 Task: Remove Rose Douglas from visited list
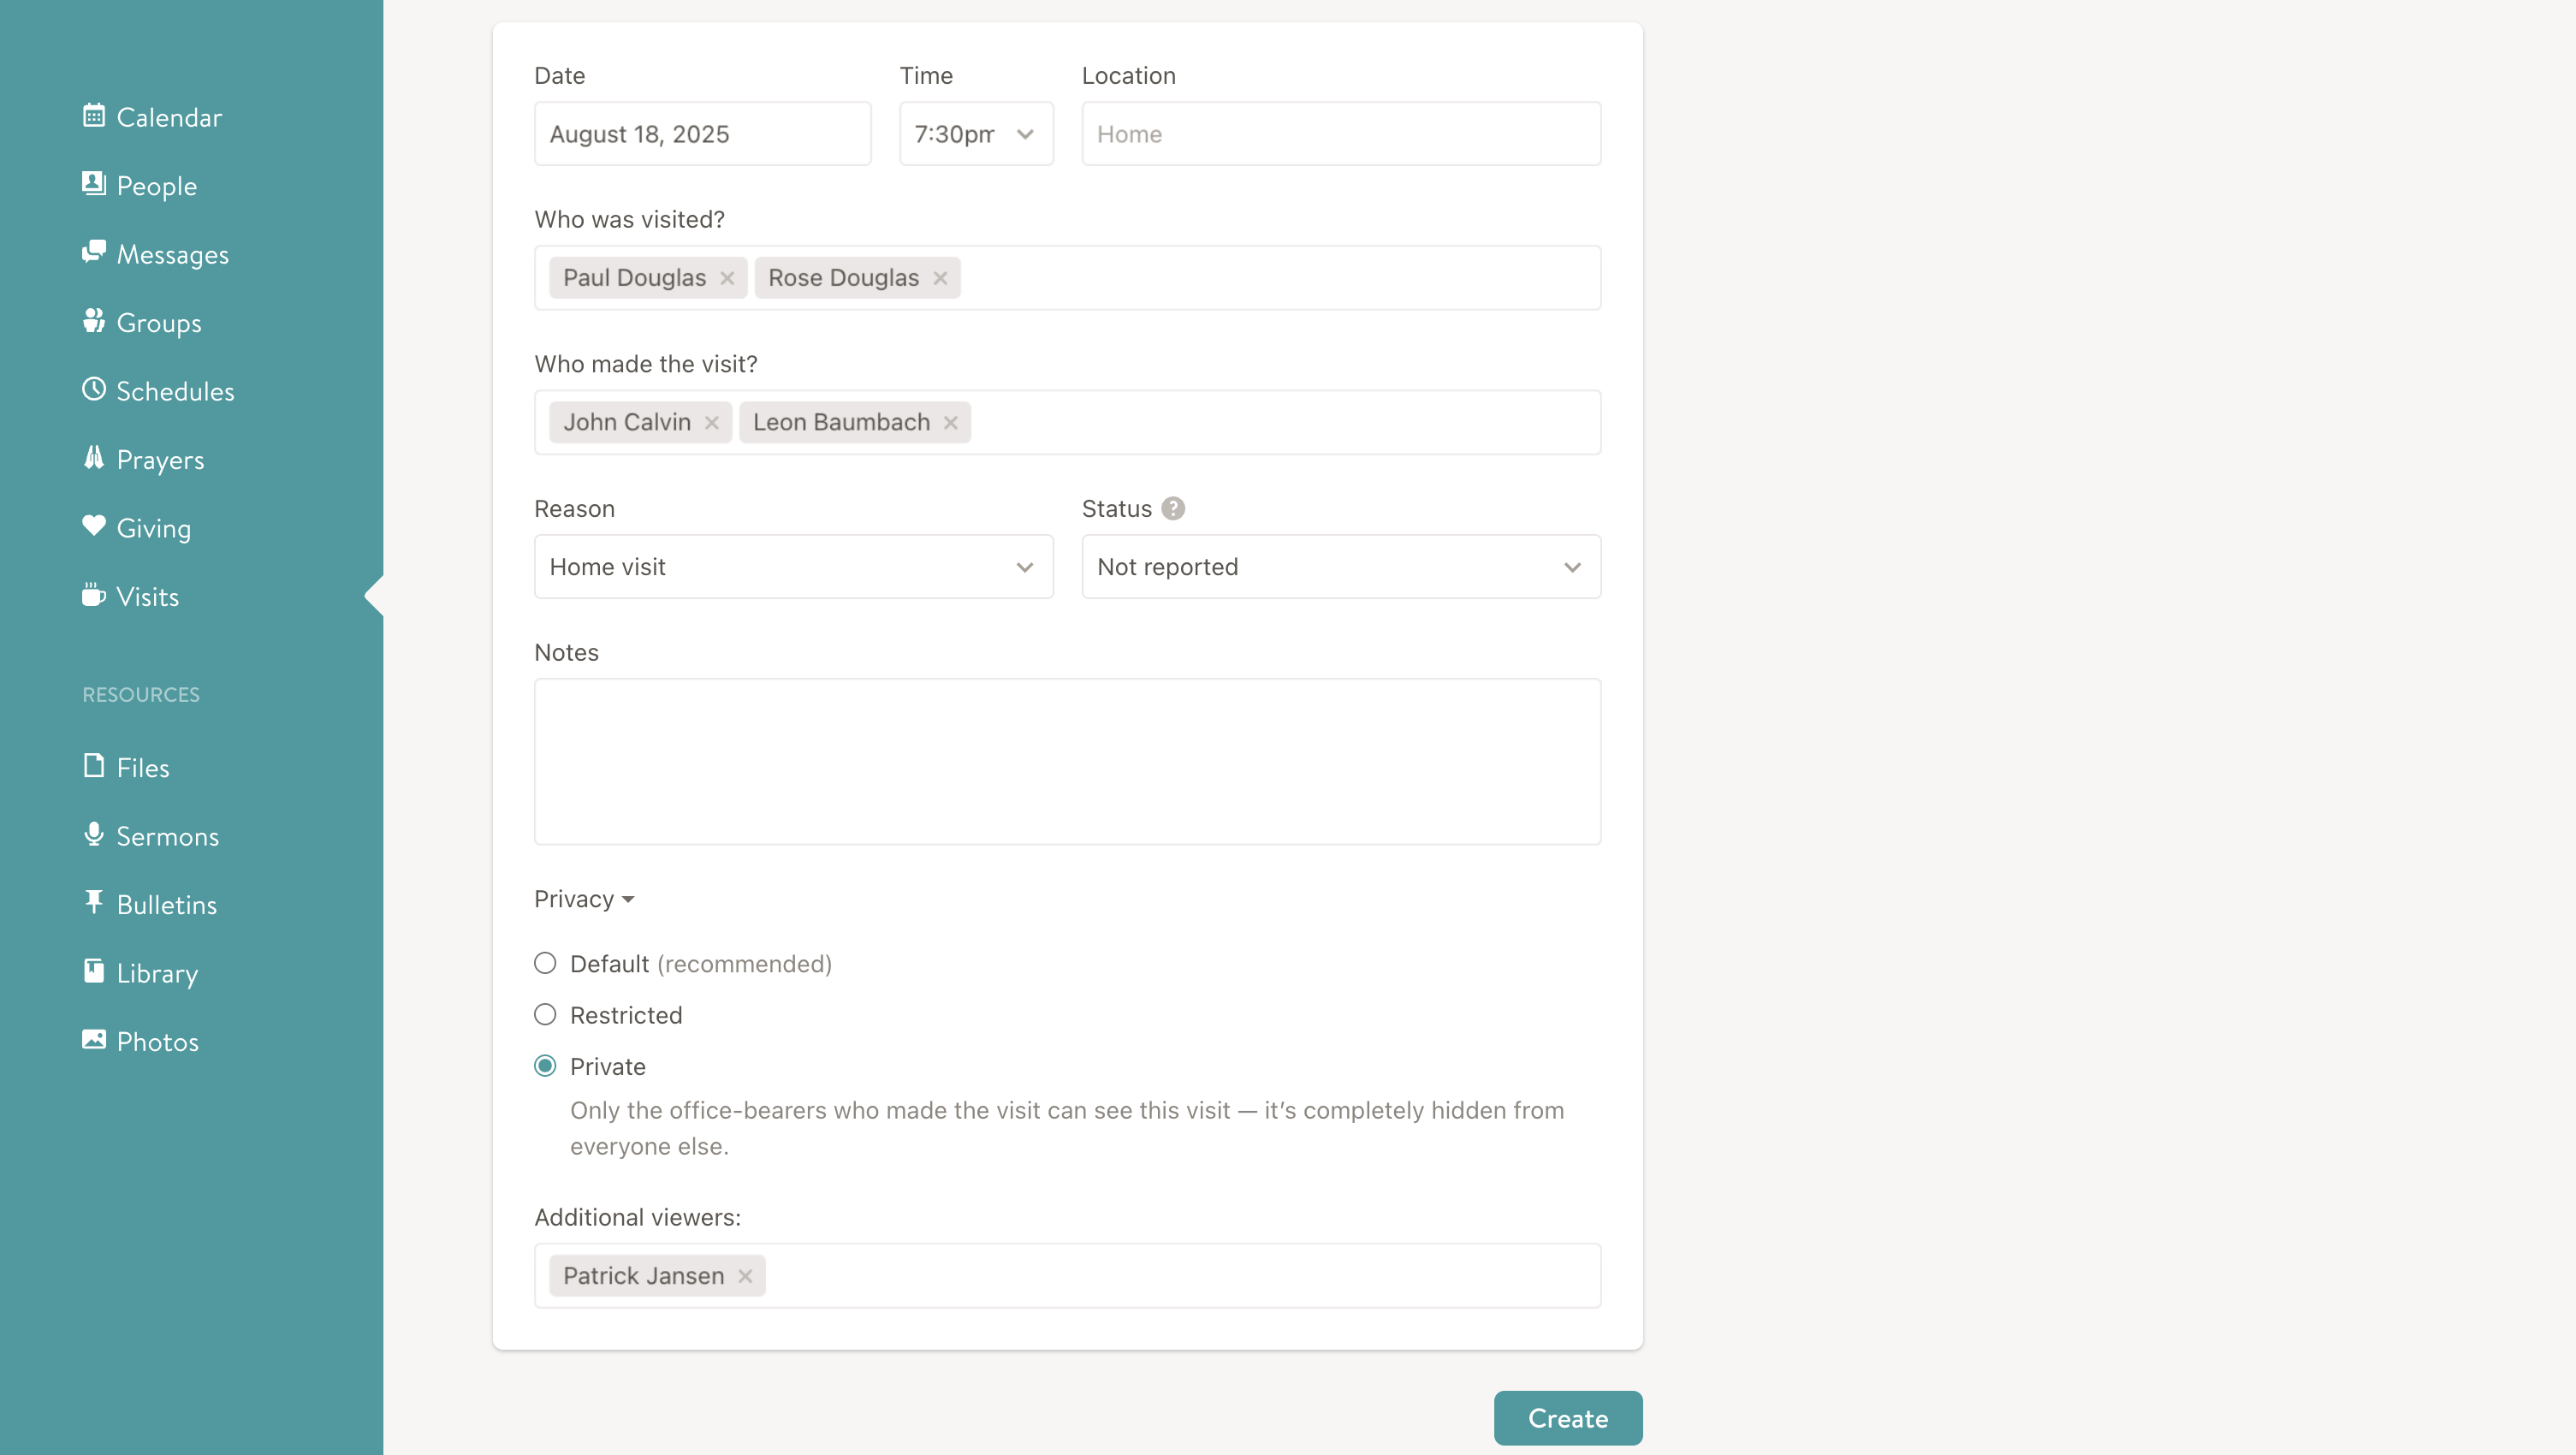[x=940, y=278]
